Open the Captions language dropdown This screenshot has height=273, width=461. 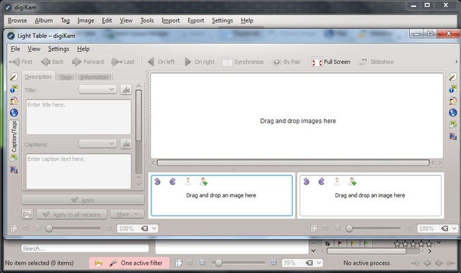pos(98,144)
